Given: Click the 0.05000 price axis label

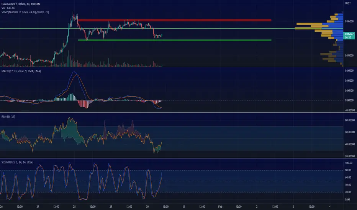Looking at the screenshot, I should 349,55.
